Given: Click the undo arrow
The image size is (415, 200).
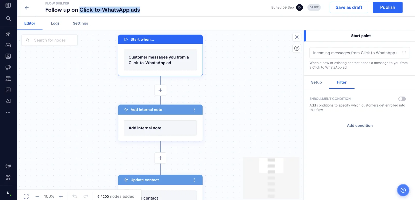Looking at the screenshot, I should [x=75, y=196].
